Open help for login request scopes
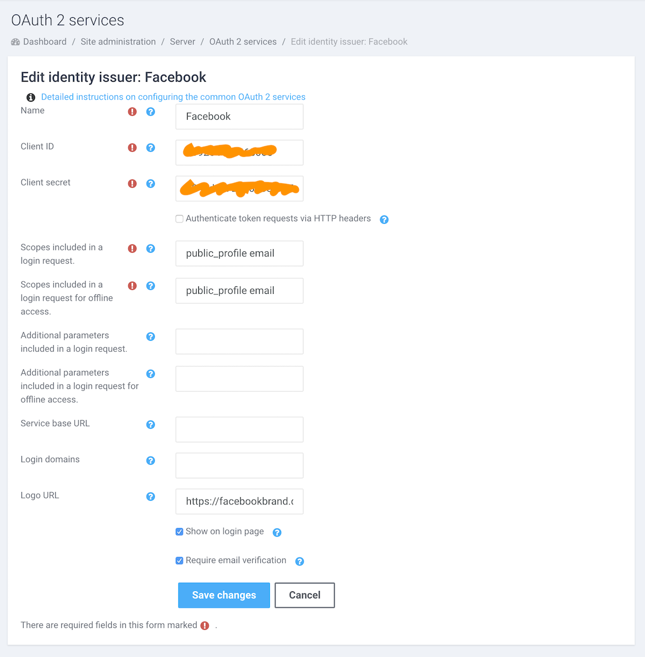 coord(150,249)
